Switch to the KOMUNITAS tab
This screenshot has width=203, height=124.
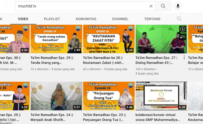tap(86, 19)
